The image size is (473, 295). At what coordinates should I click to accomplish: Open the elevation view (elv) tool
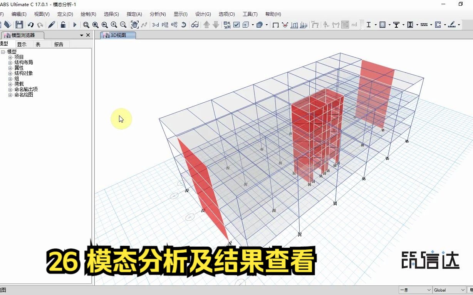[x=174, y=25]
